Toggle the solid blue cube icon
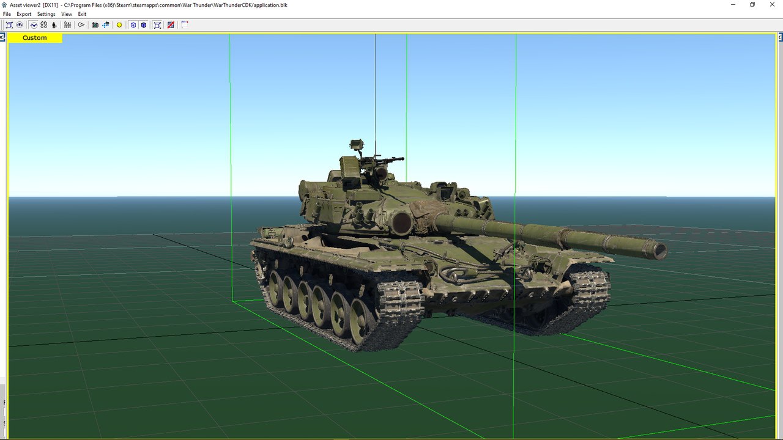 coord(143,25)
